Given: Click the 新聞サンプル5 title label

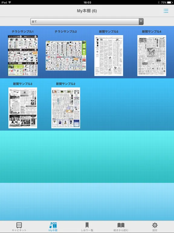Looking at the screenshot, I should (109, 32).
